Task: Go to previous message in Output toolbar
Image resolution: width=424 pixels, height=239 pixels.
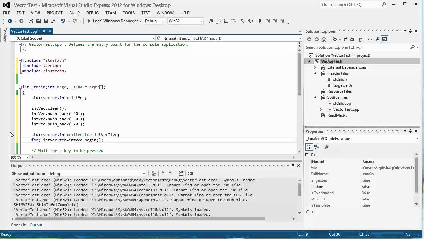Action: (164, 173)
